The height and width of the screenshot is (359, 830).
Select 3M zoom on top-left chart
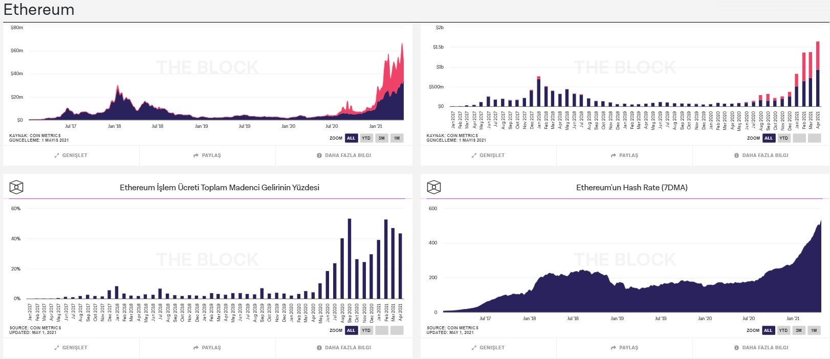[x=381, y=138]
